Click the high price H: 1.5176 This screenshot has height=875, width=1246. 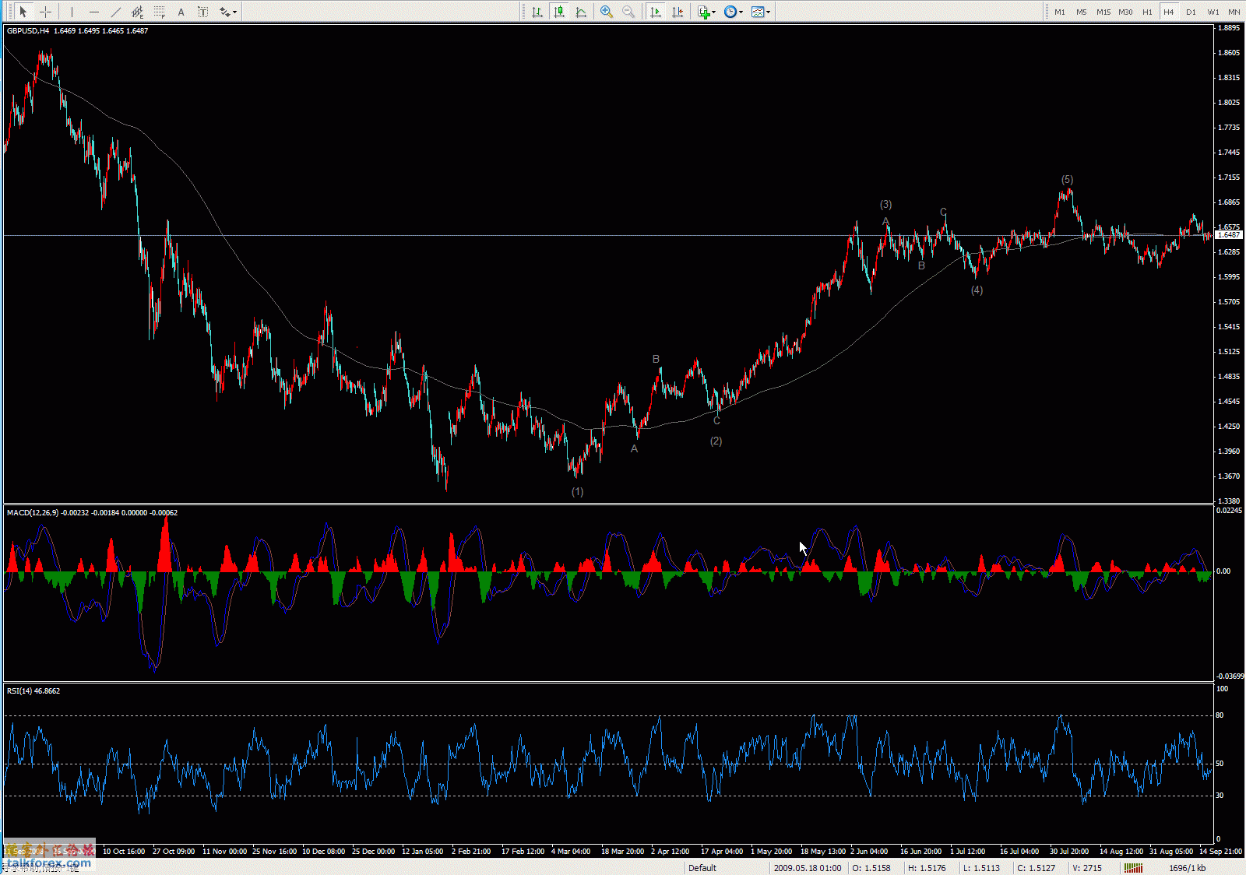coord(927,868)
